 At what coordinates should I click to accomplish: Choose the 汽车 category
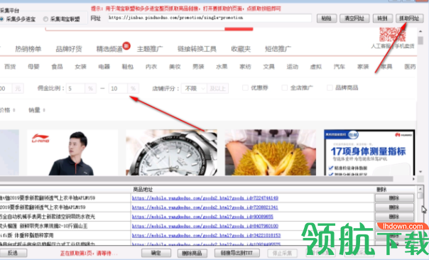click(340, 67)
